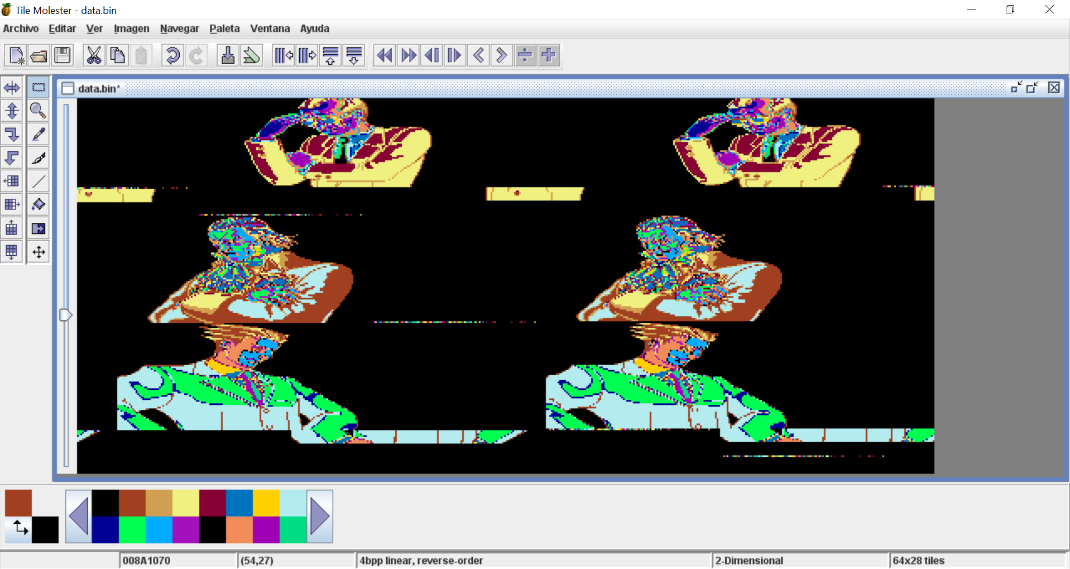
Task: Shift the offset back one byte
Action: click(525, 55)
